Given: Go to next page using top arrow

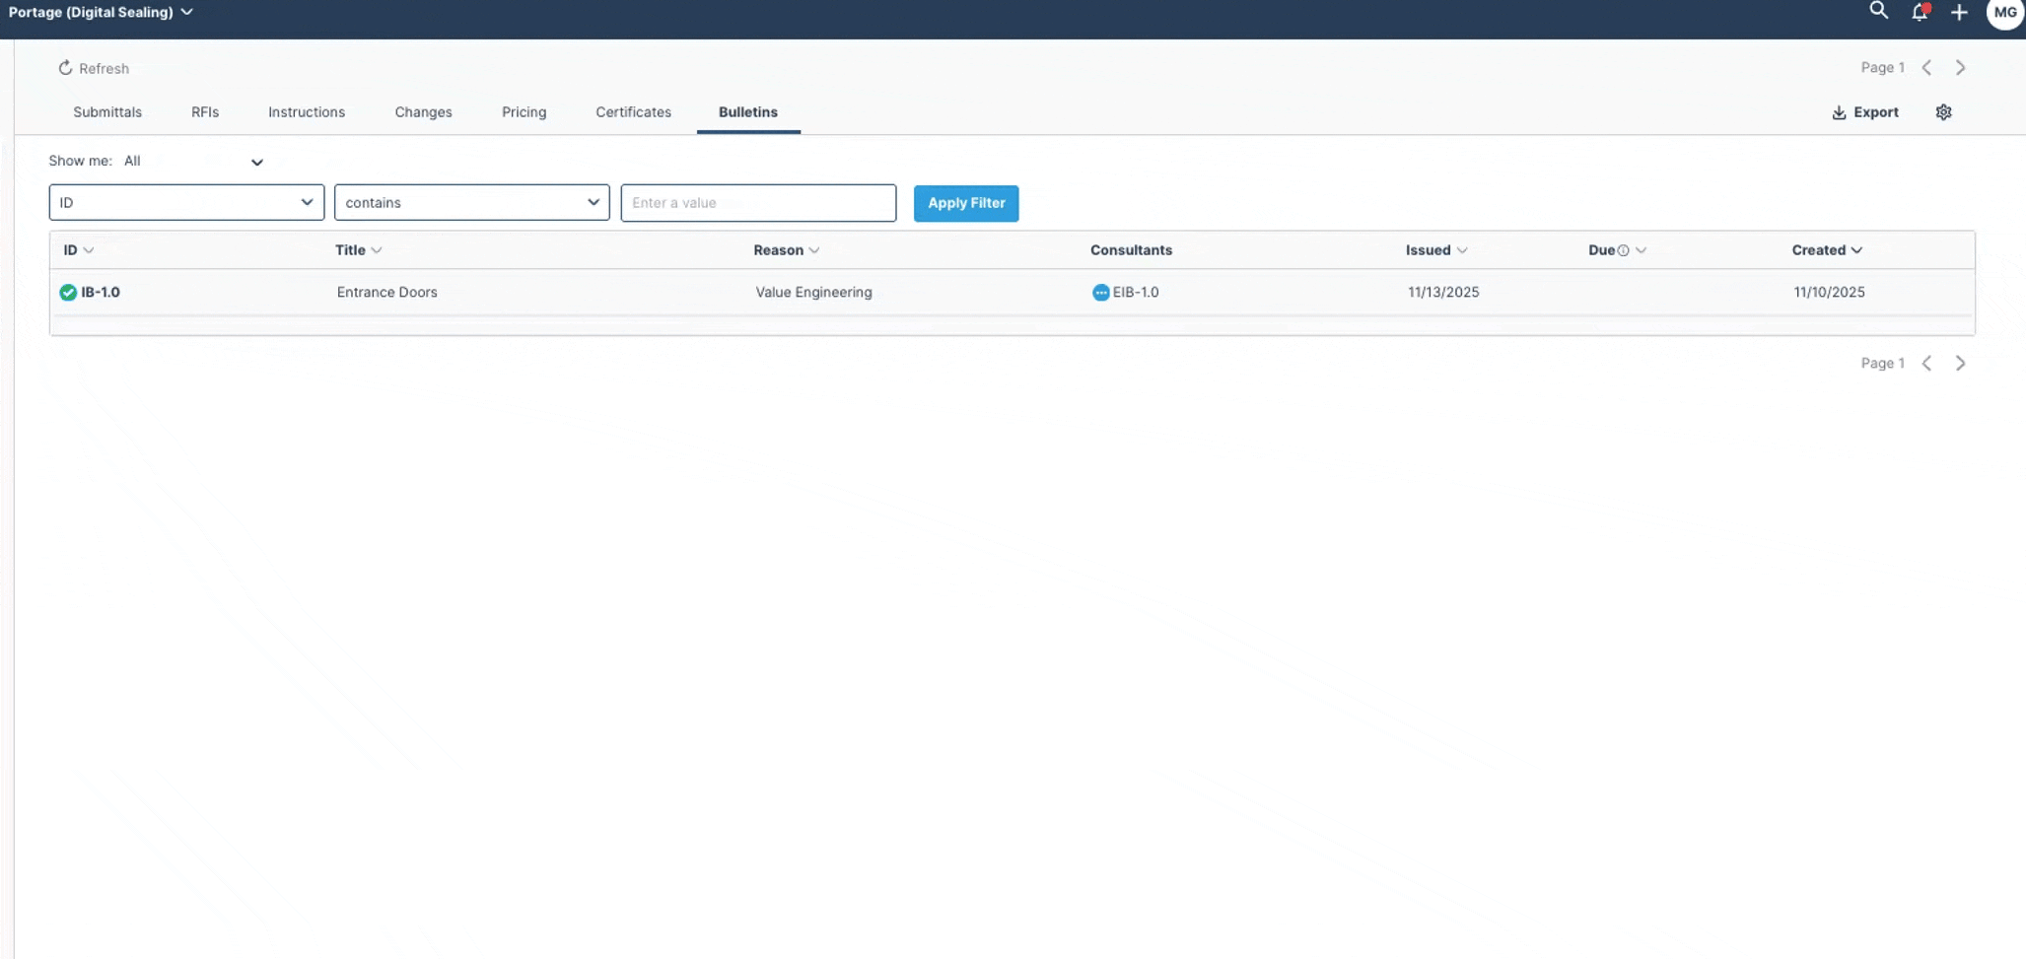Looking at the screenshot, I should (1960, 68).
